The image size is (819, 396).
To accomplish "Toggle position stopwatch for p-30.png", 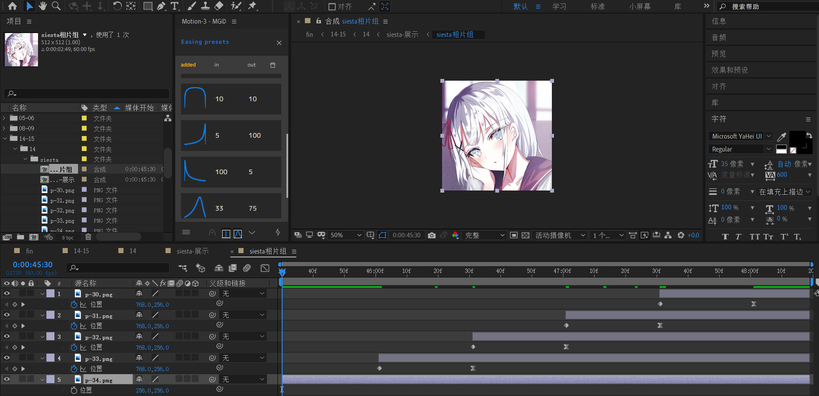I will coord(74,304).
